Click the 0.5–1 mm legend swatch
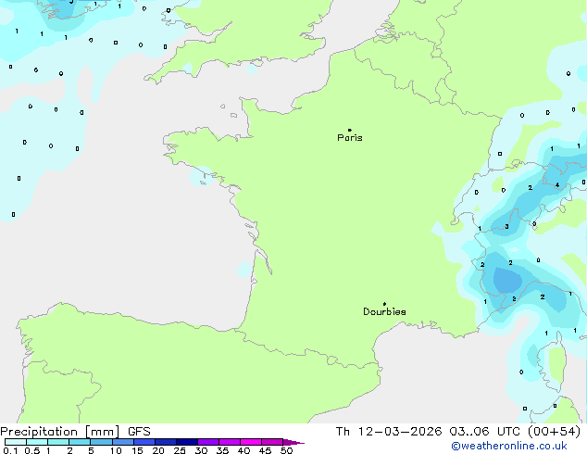 click(37, 442)
